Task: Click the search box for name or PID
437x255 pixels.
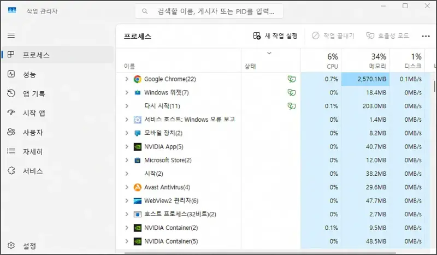Action: (x=209, y=11)
